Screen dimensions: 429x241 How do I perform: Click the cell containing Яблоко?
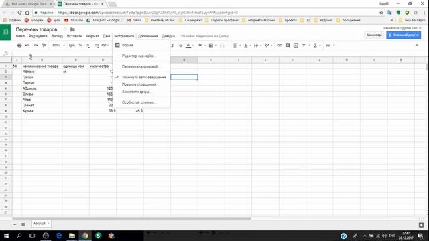(x=42, y=72)
